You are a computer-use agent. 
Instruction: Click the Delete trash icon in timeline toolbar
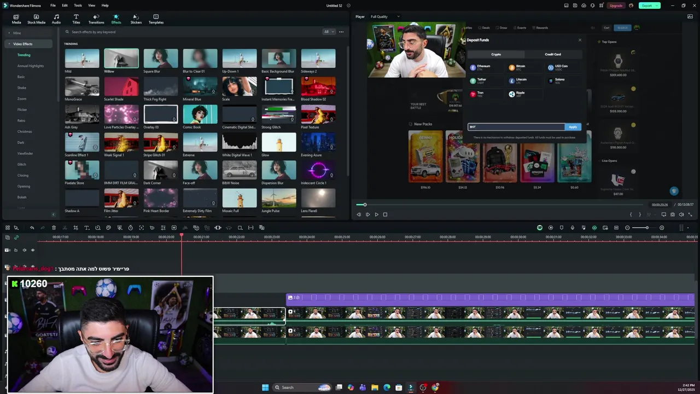[54, 228]
